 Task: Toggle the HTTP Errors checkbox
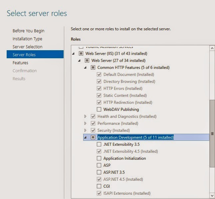click(99, 89)
